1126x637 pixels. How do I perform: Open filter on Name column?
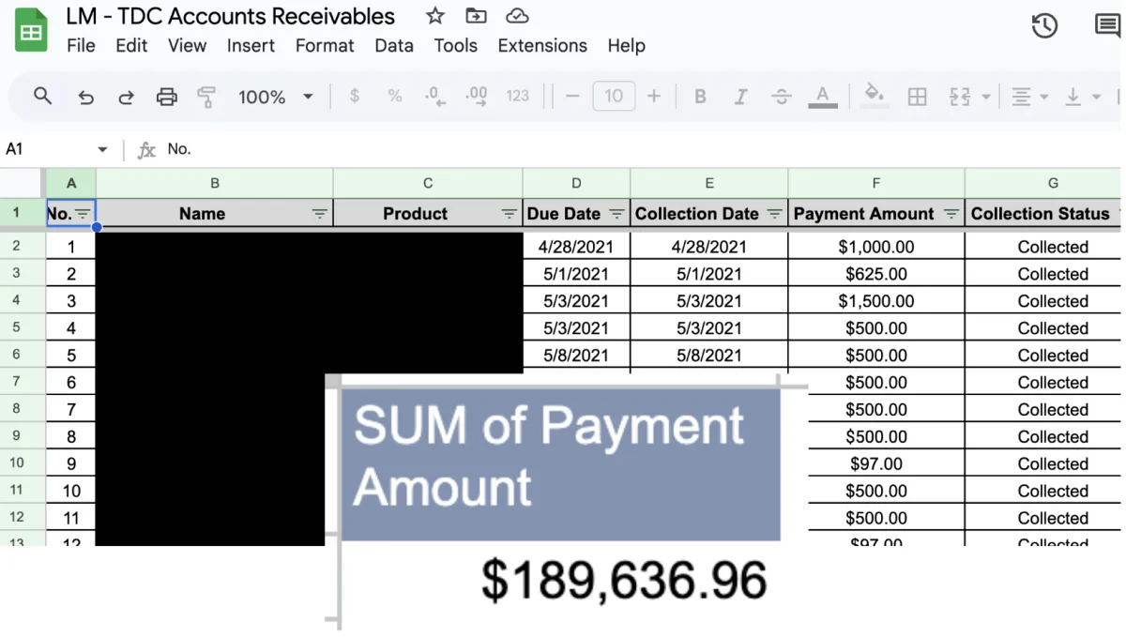(319, 214)
